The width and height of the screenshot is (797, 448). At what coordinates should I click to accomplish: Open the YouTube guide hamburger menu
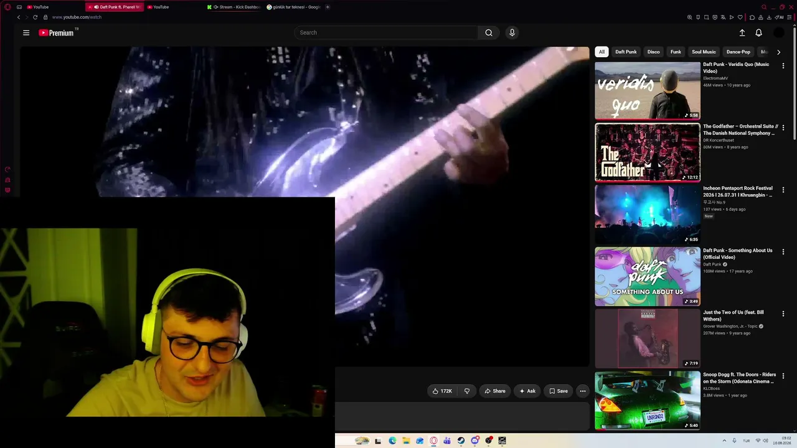point(26,33)
